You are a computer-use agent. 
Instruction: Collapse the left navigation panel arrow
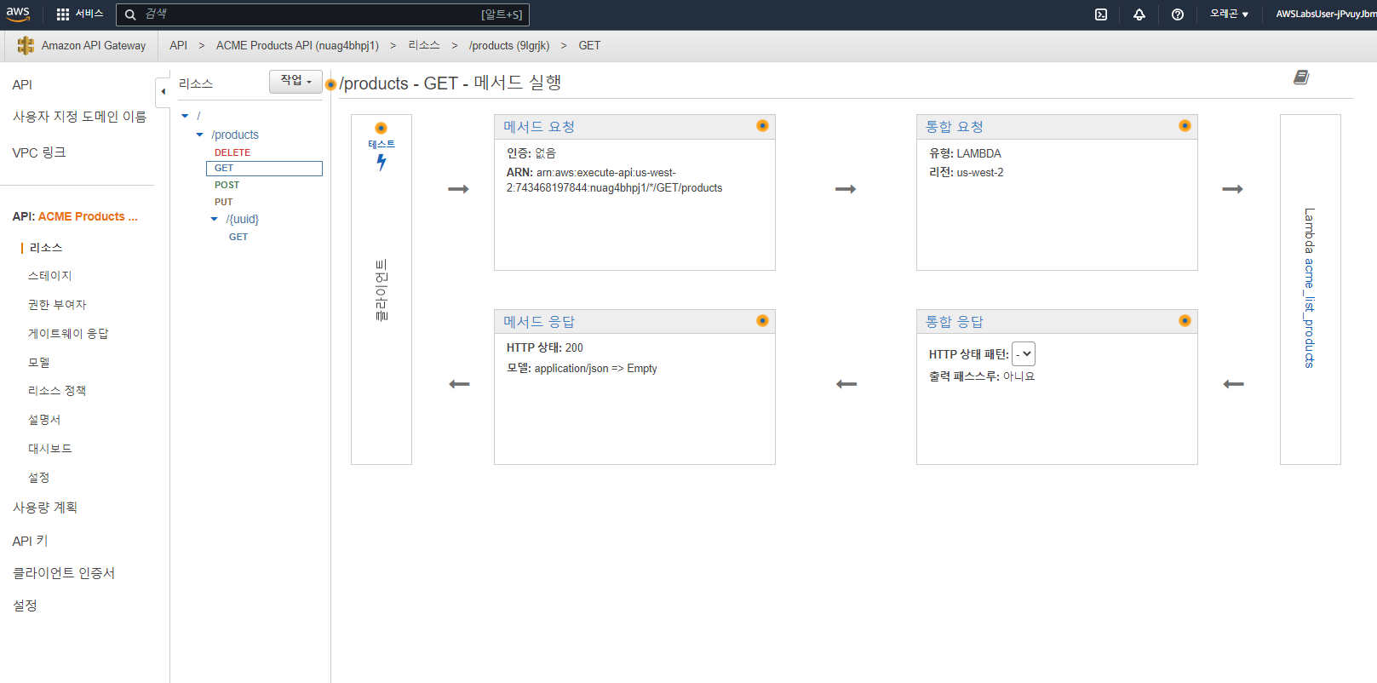click(163, 91)
